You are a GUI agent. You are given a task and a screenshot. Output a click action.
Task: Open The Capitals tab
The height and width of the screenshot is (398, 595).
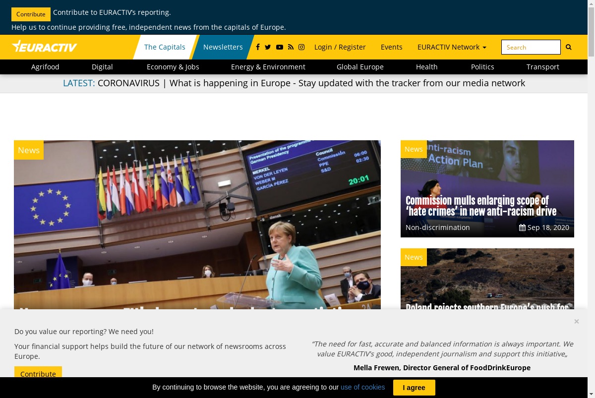[x=165, y=47]
